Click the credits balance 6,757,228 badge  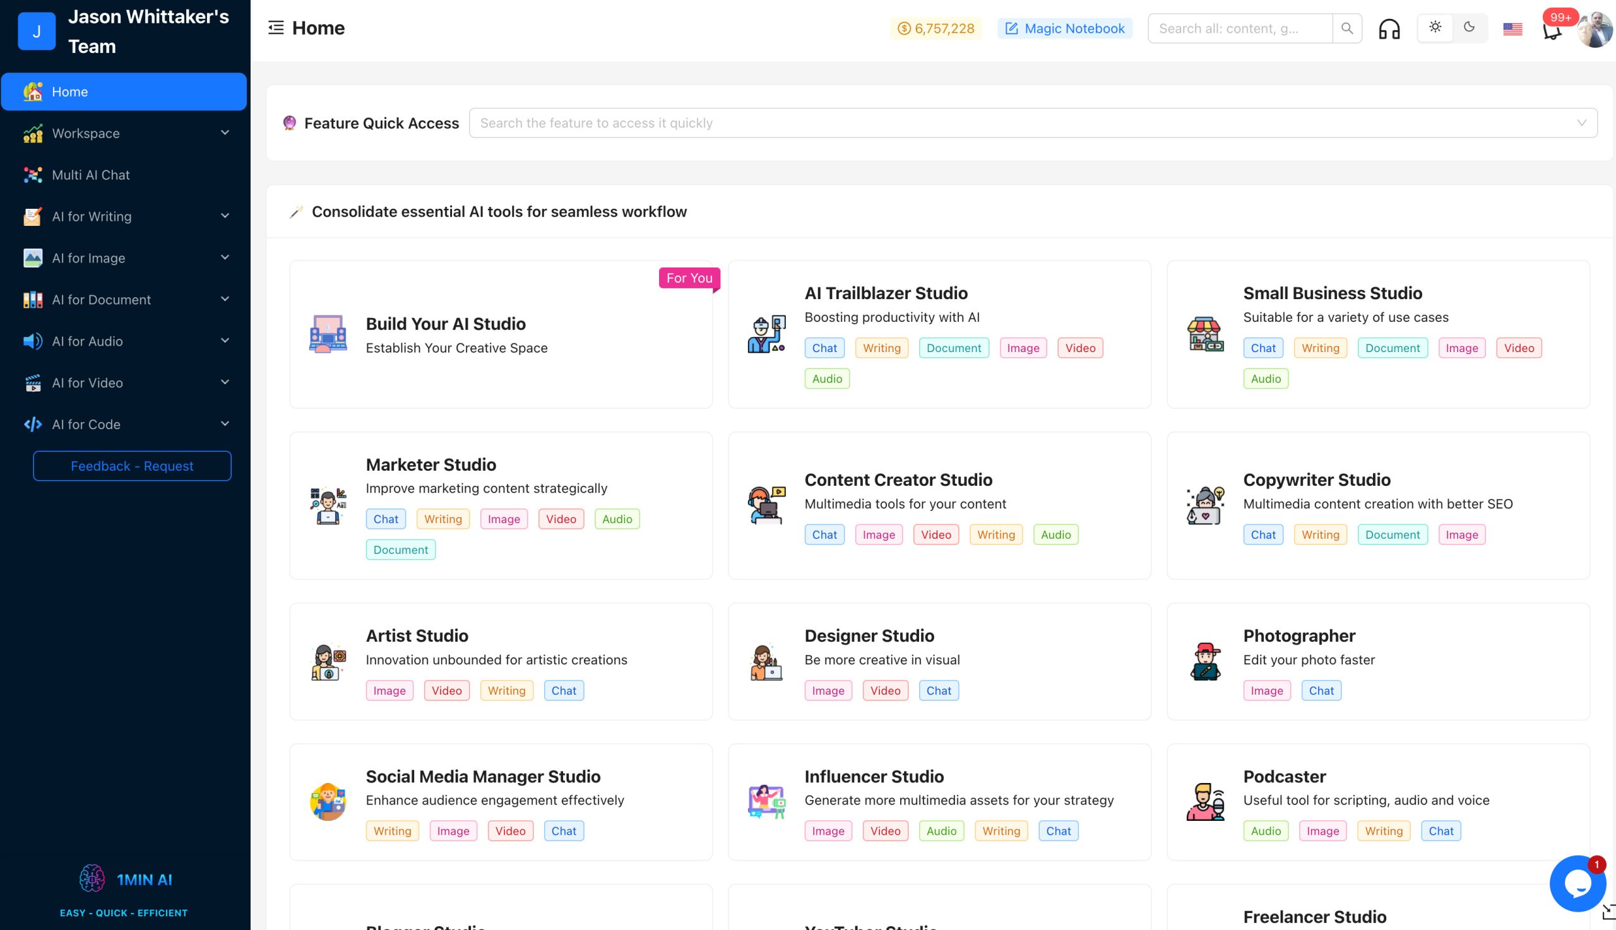click(x=936, y=29)
